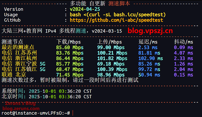Click the 北京时间 timestamp value
202x117 pixels.
60,96
